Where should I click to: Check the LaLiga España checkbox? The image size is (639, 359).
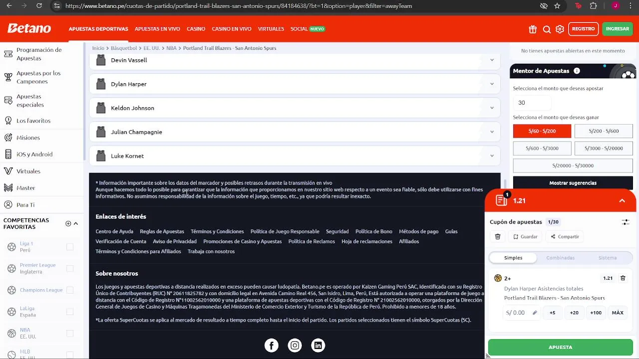70,312
